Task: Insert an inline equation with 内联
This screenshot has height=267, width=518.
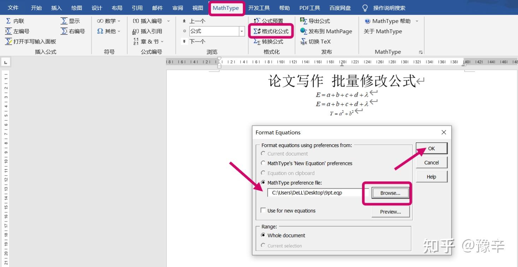Action: pos(15,21)
